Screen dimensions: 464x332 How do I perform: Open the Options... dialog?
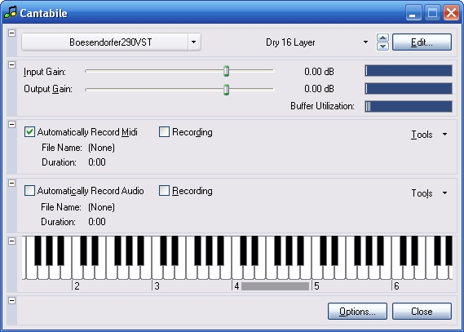[x=357, y=311]
